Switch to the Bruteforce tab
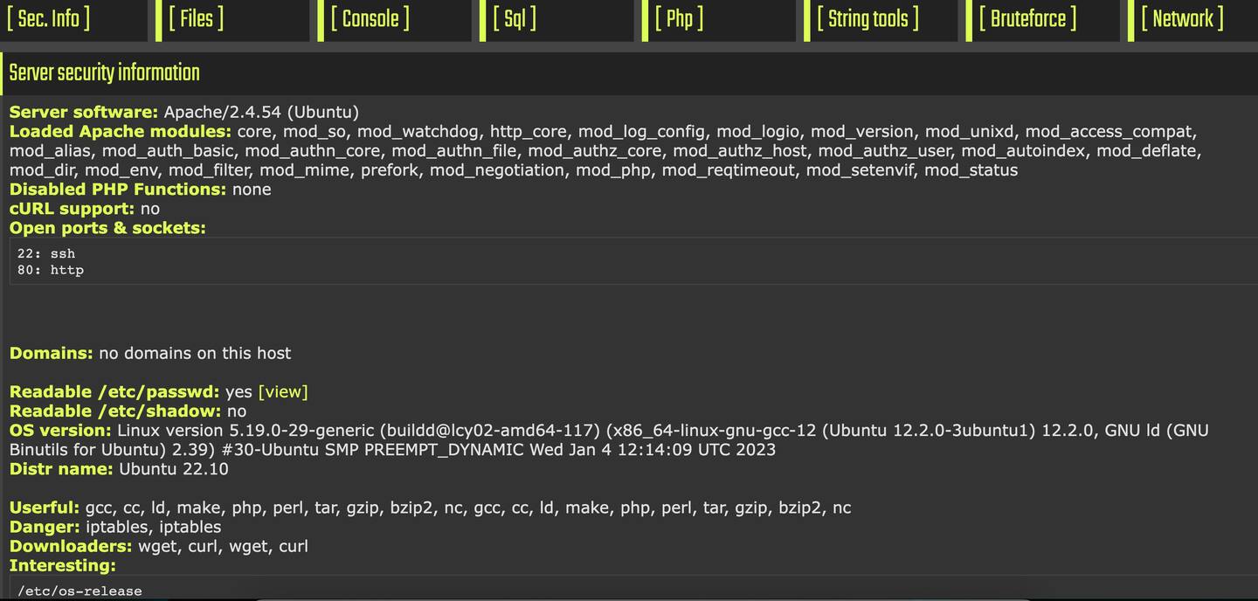This screenshot has width=1258, height=601. pyautogui.click(x=1027, y=18)
